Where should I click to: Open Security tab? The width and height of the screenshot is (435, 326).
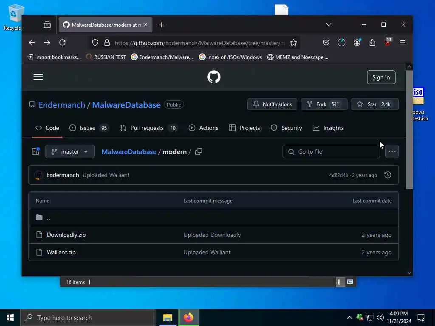coord(286,128)
